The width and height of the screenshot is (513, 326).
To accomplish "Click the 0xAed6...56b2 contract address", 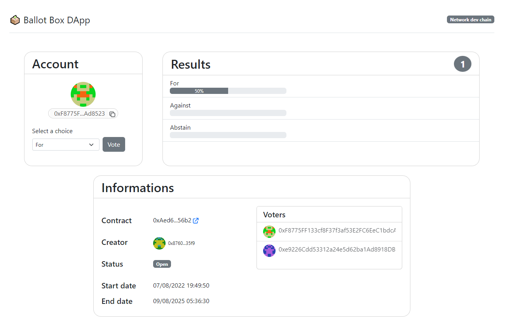I will (172, 220).
